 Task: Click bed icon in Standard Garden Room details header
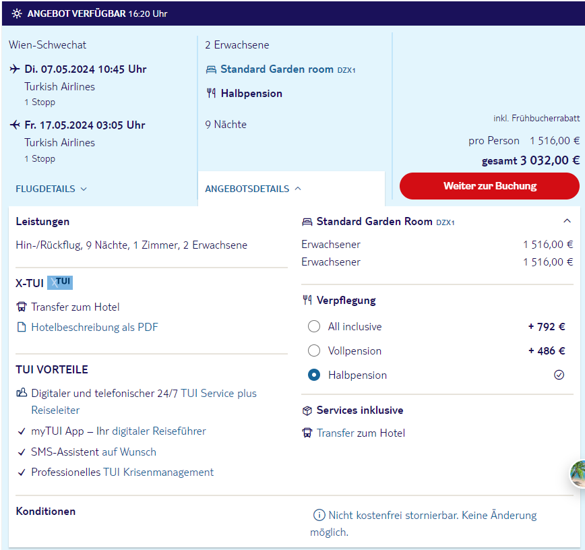click(307, 222)
